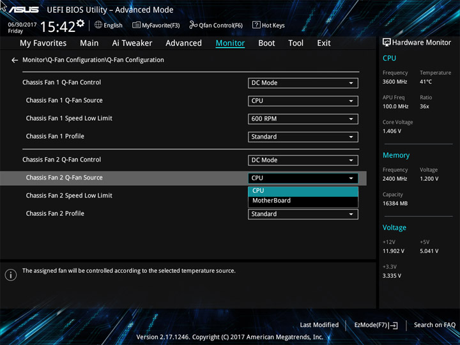Open the Boot tab
Viewport: 460px width, 345px height.
(x=266, y=43)
